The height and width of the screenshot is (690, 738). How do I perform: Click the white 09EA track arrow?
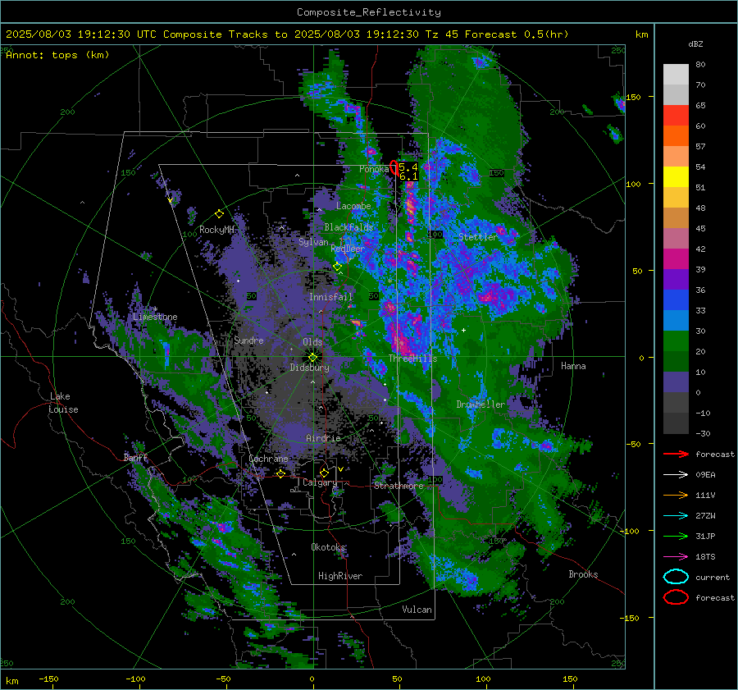tap(676, 475)
